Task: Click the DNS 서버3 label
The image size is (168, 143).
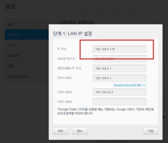Action: coord(65,102)
